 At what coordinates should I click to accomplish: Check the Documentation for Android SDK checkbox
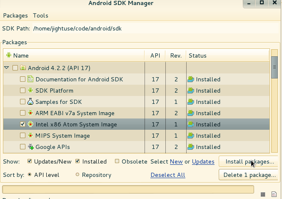(22, 79)
